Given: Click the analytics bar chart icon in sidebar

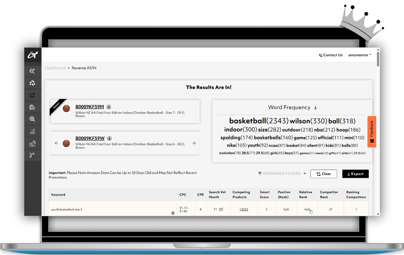Looking at the screenshot, I should [33, 131].
